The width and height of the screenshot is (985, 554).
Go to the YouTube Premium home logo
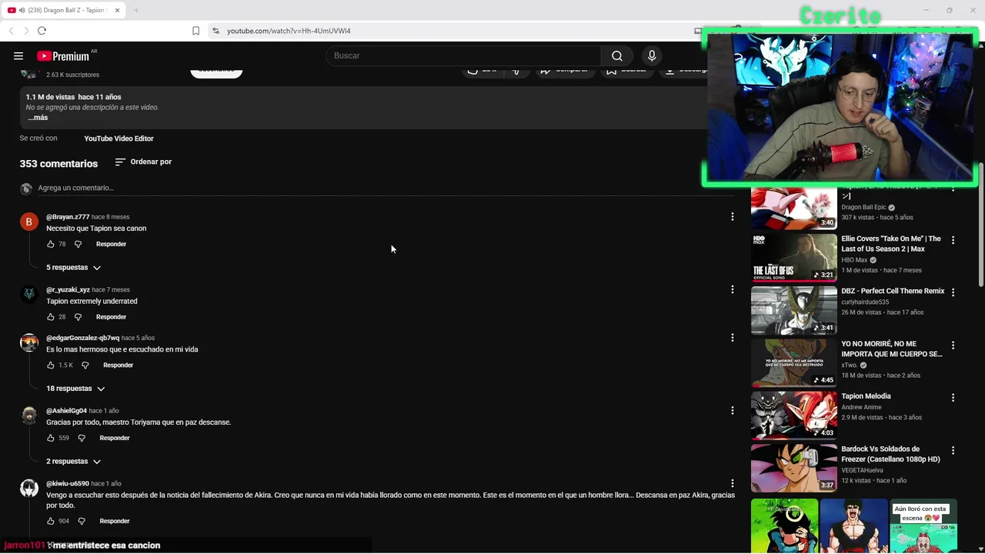[63, 55]
